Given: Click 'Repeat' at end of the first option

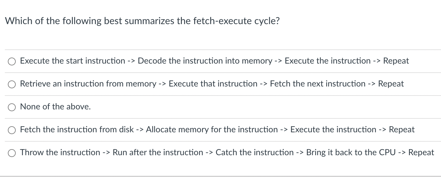Looking at the screenshot, I should pos(396,61).
